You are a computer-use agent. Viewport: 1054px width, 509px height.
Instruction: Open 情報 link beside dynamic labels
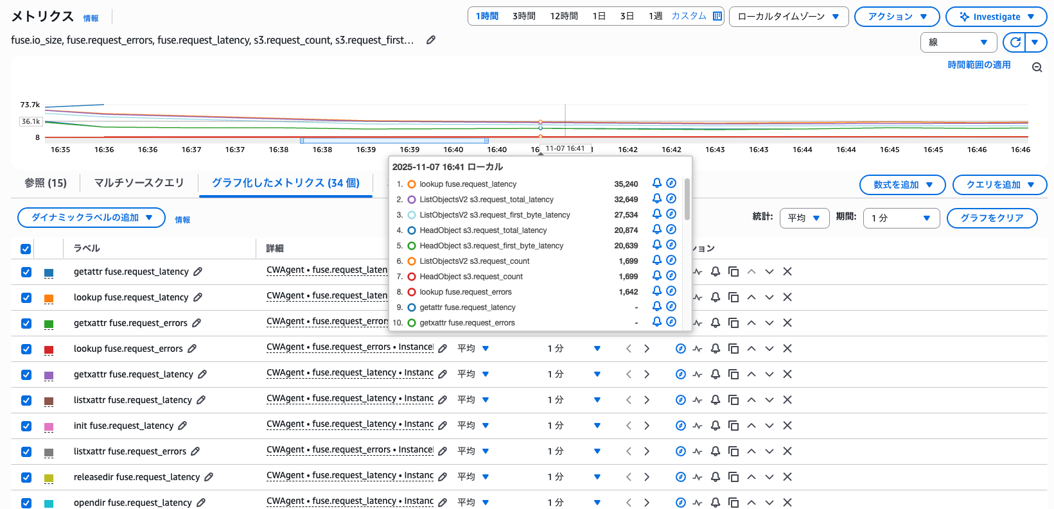point(182,220)
